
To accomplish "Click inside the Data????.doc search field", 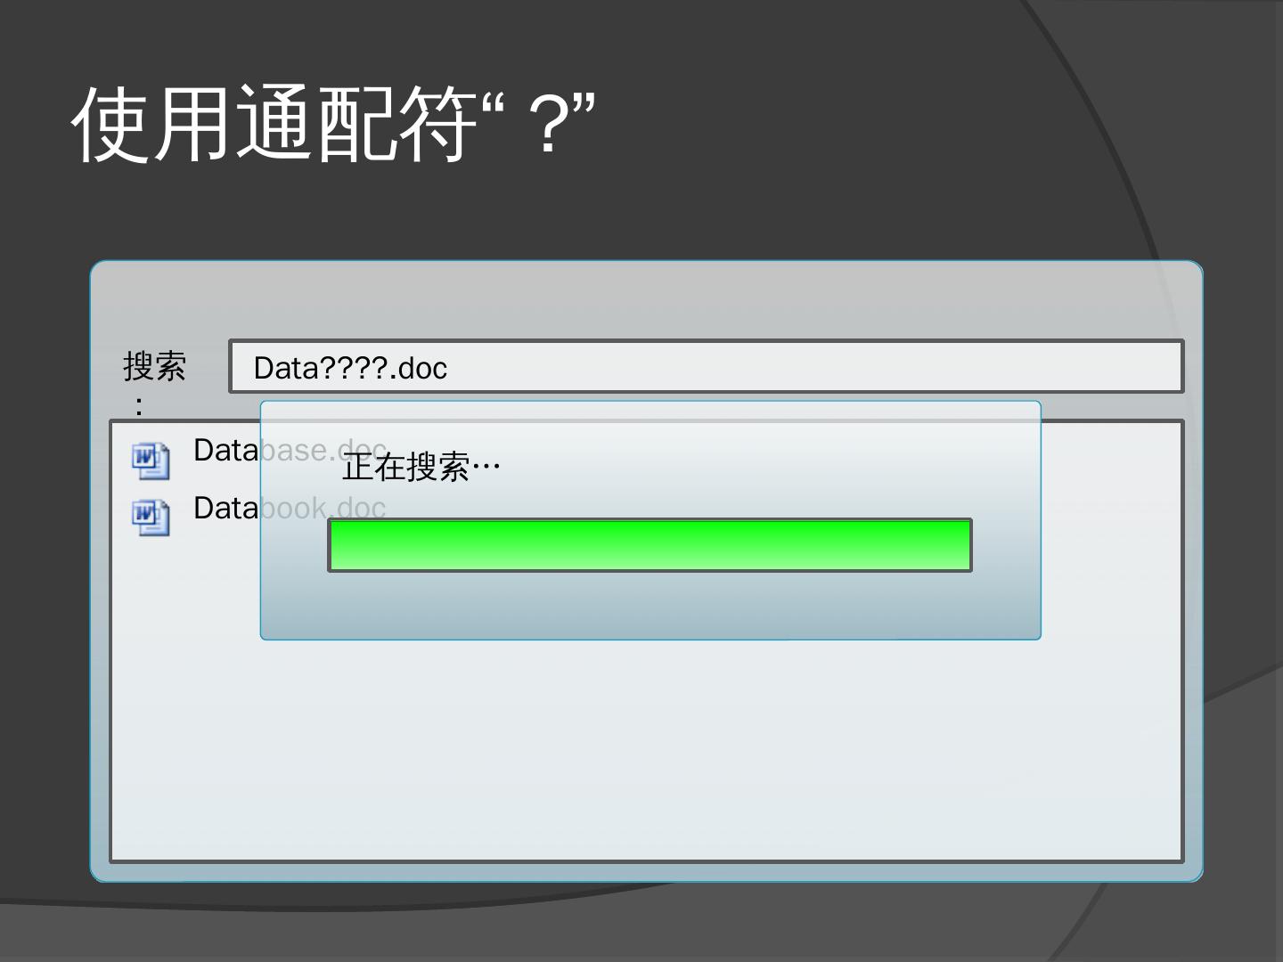I will coord(706,366).
